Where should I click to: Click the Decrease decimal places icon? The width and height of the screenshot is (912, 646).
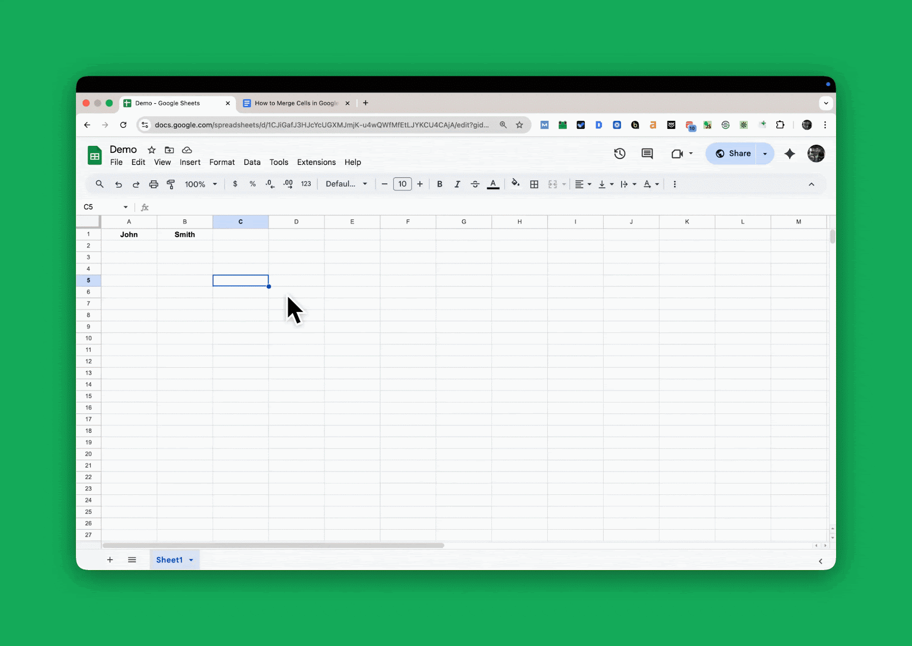(270, 184)
